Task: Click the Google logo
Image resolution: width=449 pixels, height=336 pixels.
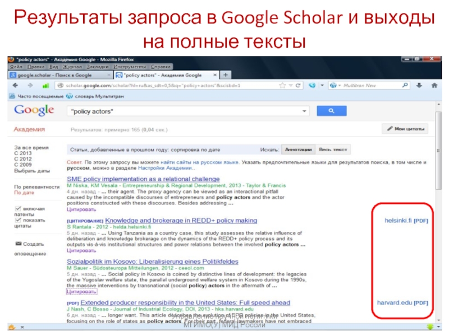Action: [x=34, y=110]
